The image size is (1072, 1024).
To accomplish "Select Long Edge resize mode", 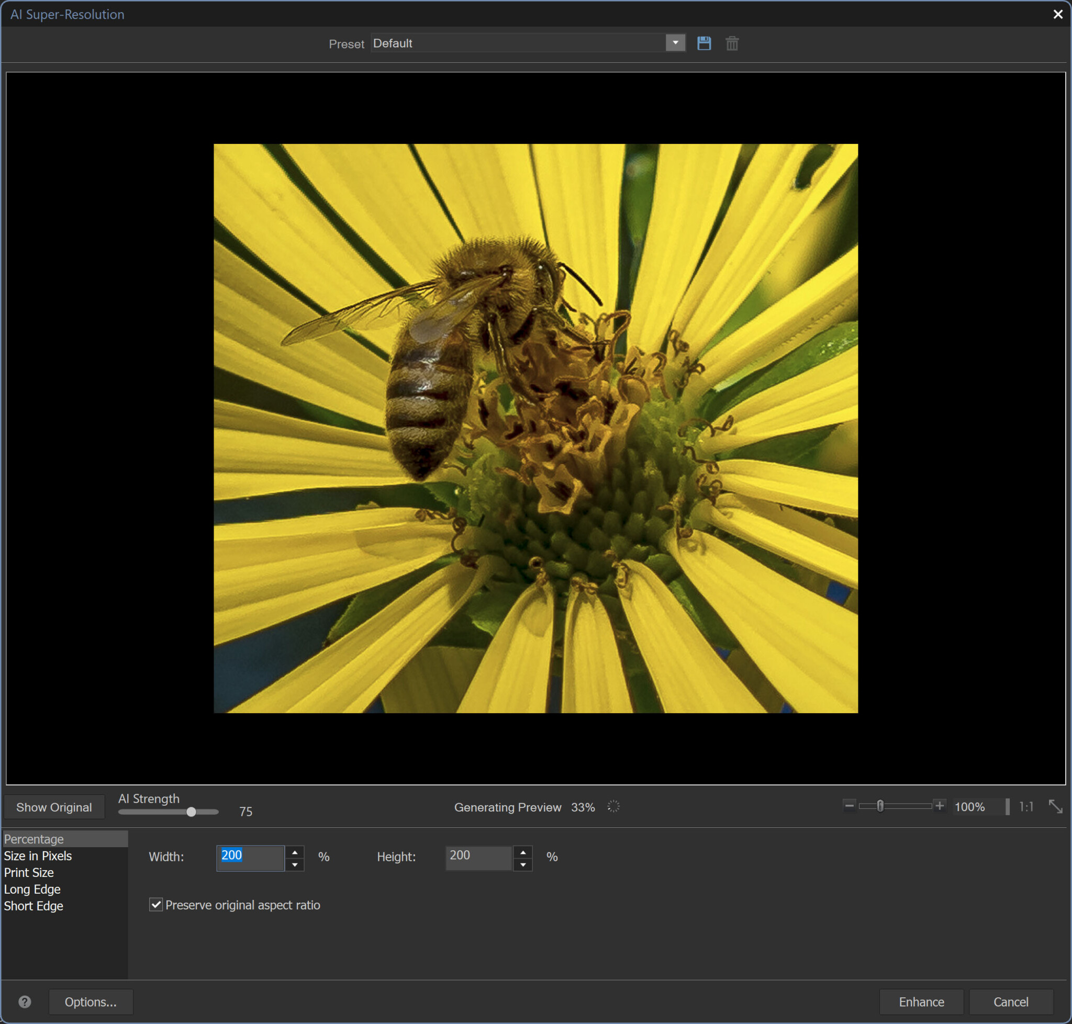I will (32, 889).
